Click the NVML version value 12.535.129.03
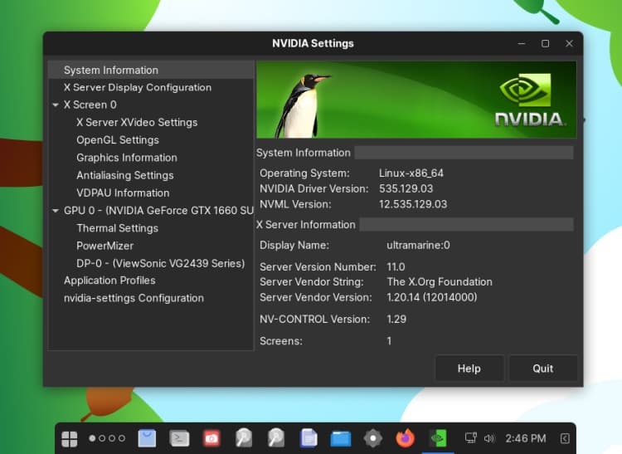The width and height of the screenshot is (622, 454). pyautogui.click(x=413, y=204)
